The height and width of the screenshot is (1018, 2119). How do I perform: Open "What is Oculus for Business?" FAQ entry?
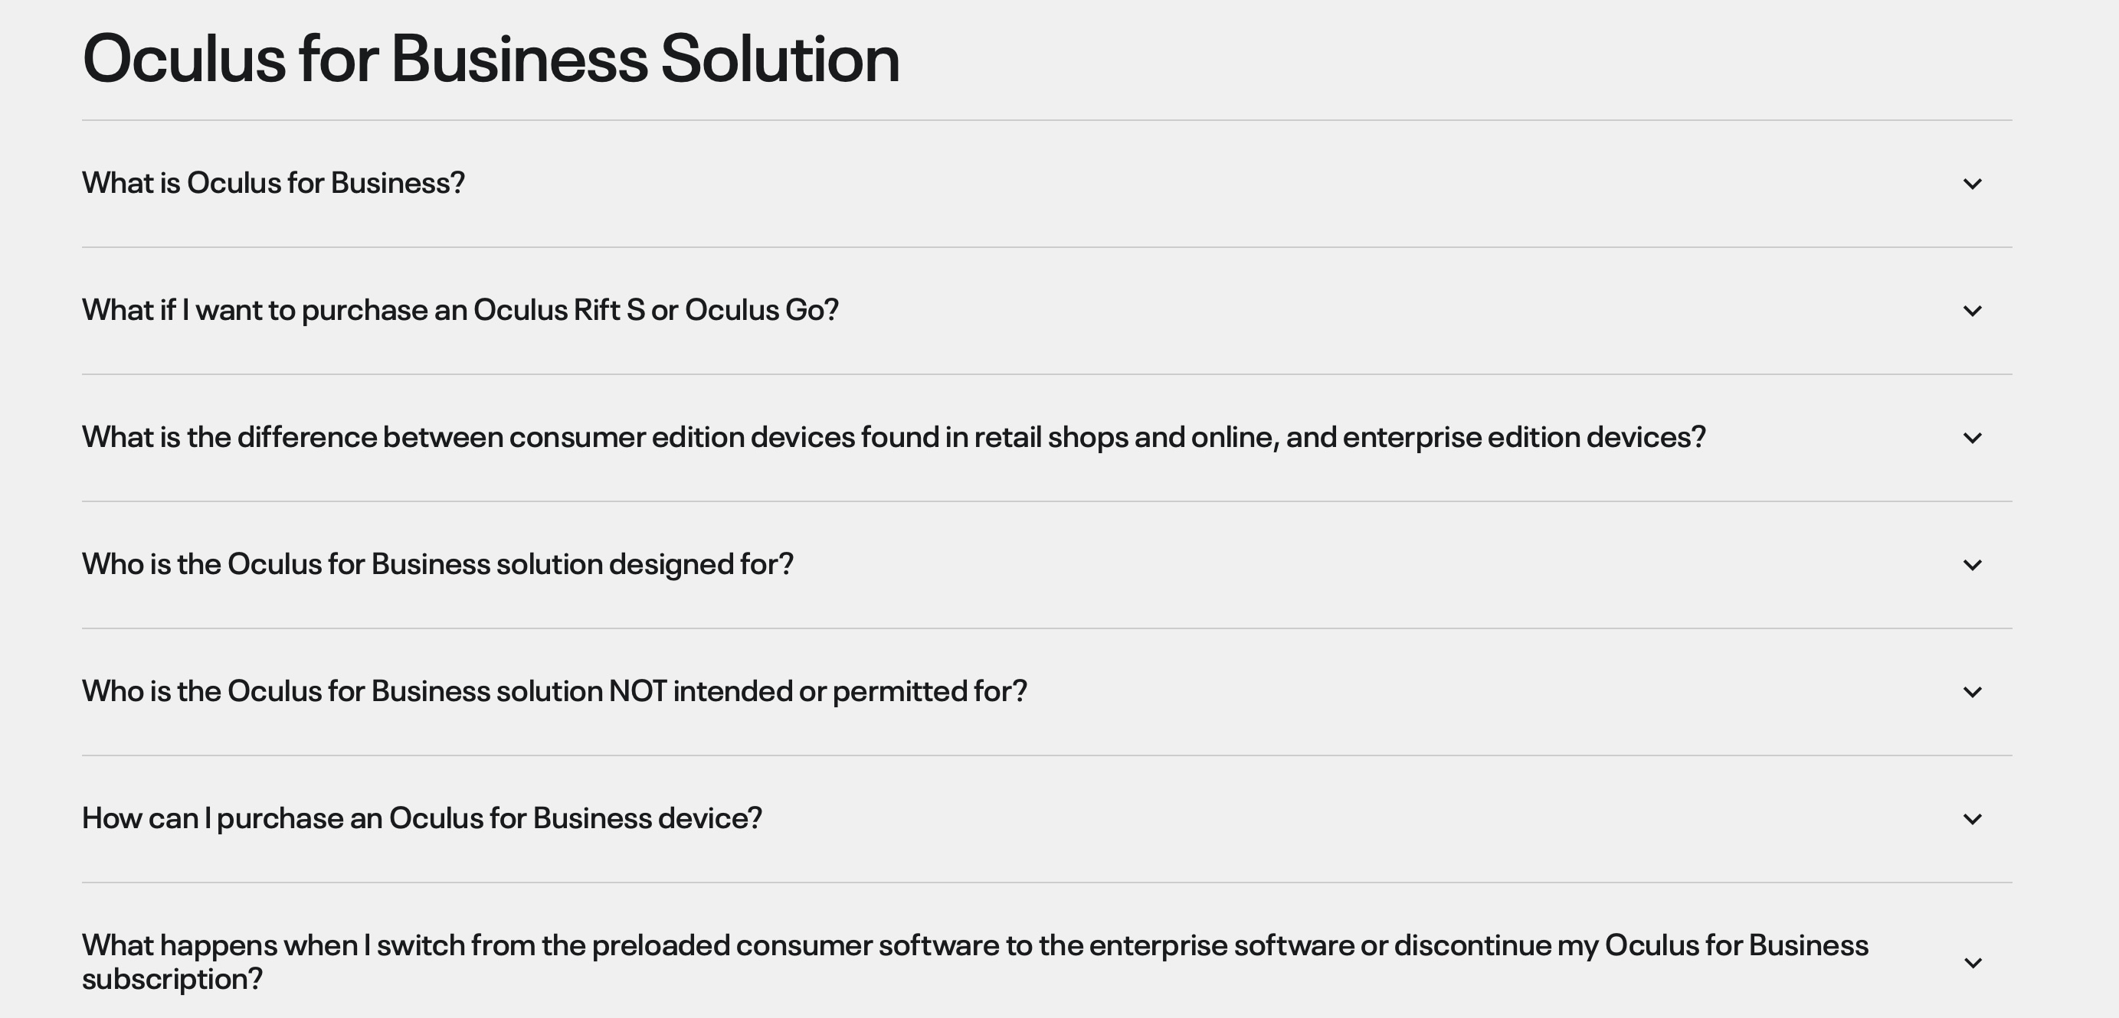click(x=274, y=183)
